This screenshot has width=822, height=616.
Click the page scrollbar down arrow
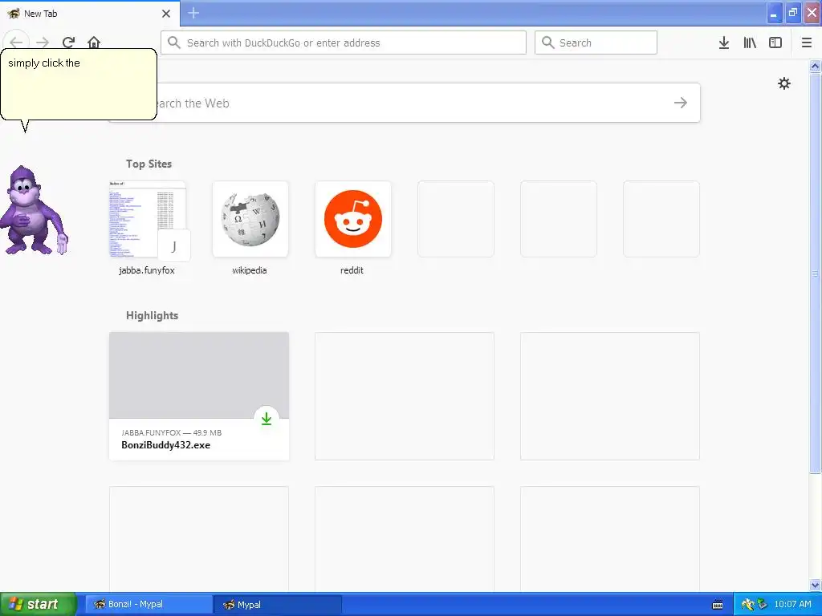tap(815, 585)
